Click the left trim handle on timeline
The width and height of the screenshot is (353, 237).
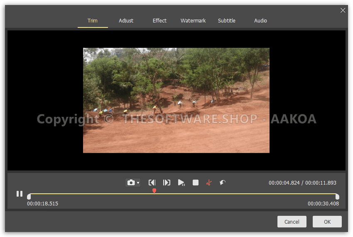(x=29, y=196)
